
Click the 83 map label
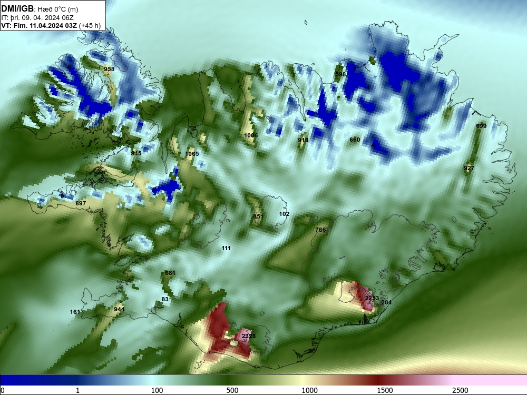[x=165, y=299]
